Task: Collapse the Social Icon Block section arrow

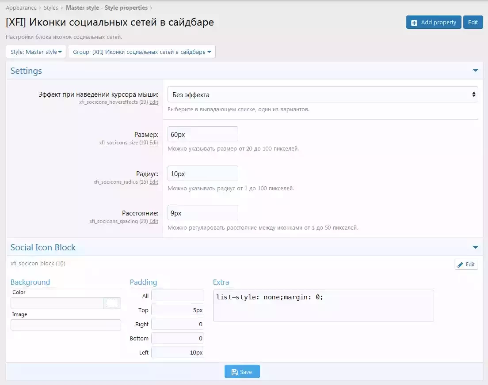Action: 475,247
